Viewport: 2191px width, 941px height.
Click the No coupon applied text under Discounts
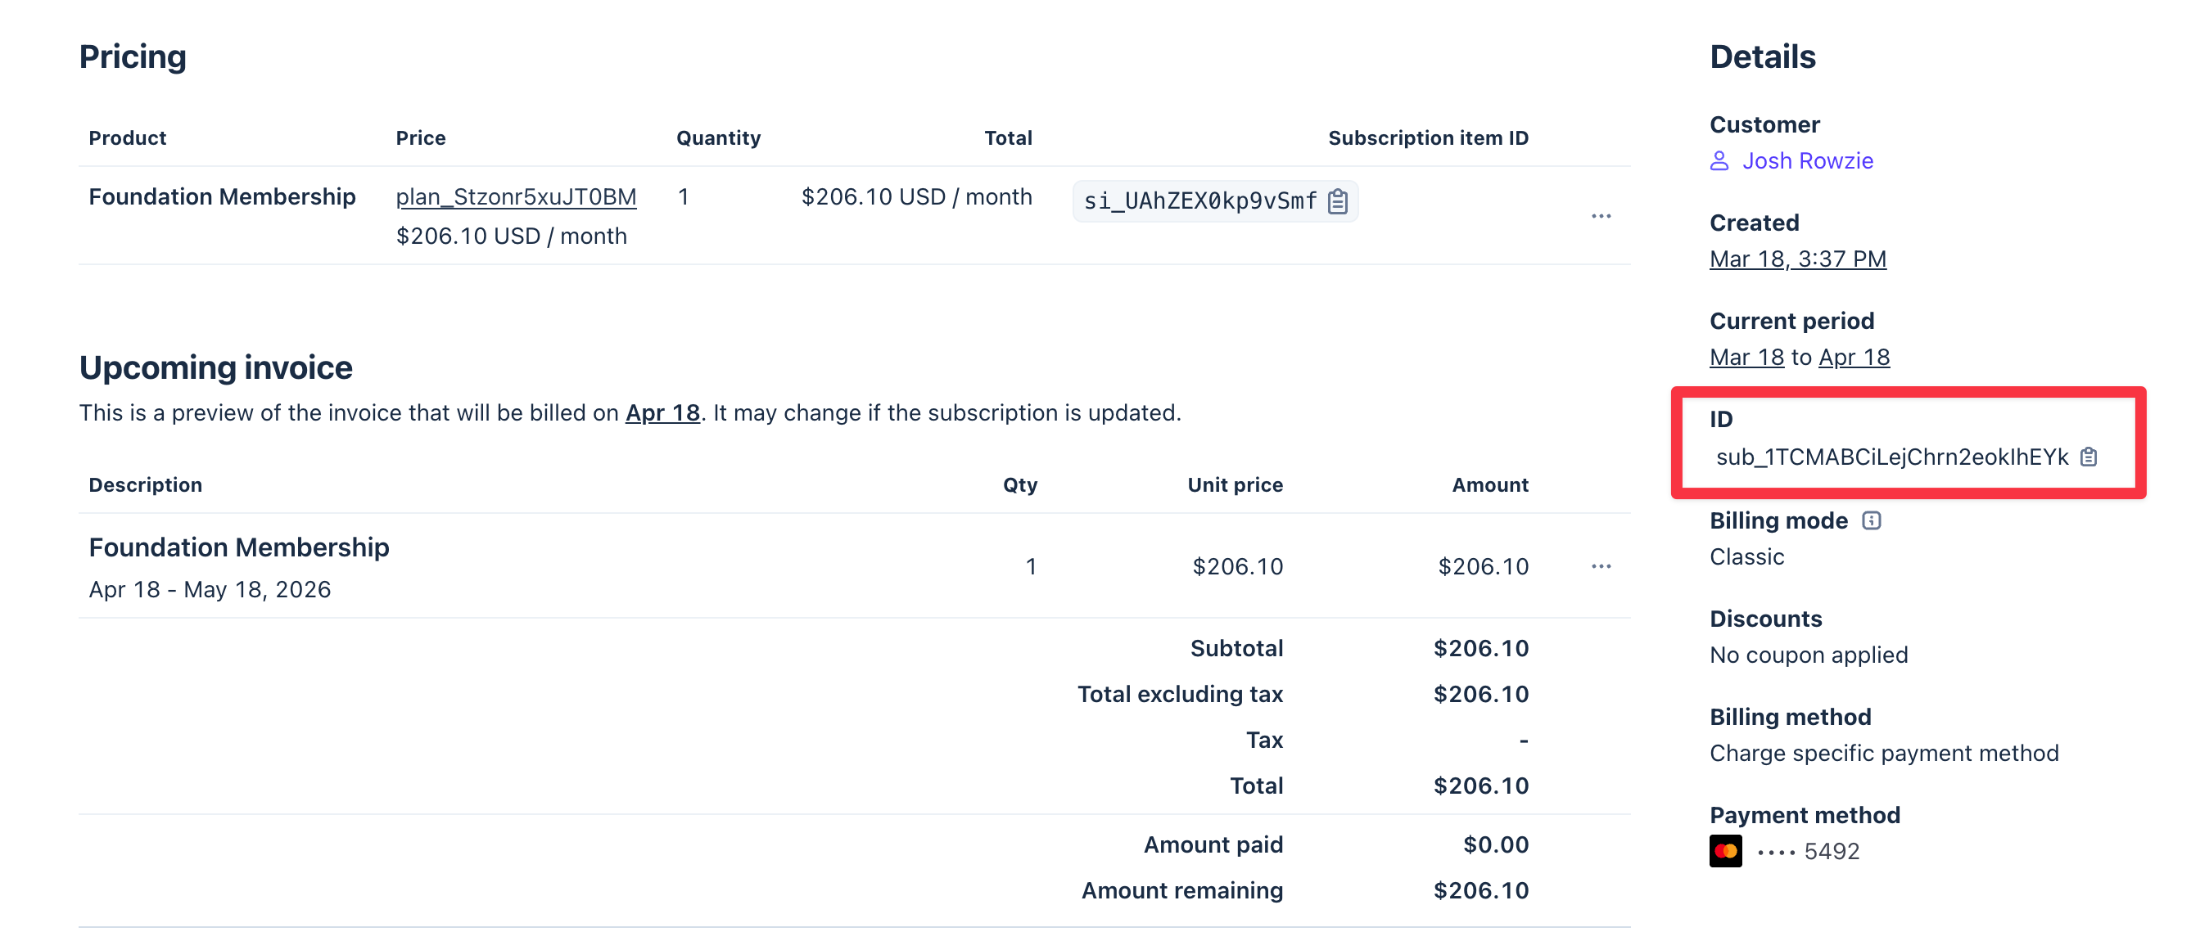pyautogui.click(x=1809, y=655)
